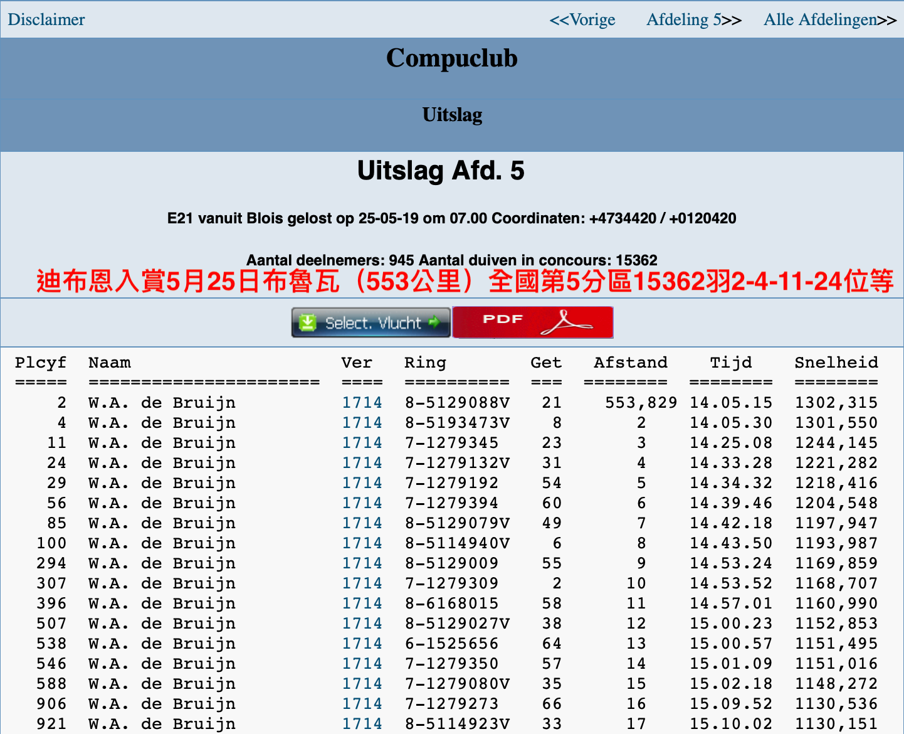The height and width of the screenshot is (734, 904).
Task: Click Ver 1714 link in Plcyf 2 row
Action: pyautogui.click(x=362, y=403)
